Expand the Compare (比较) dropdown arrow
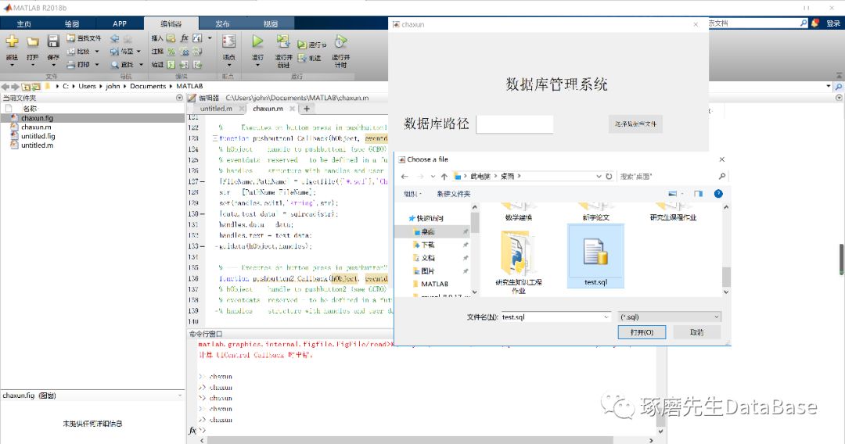The image size is (845, 444). coord(97,52)
